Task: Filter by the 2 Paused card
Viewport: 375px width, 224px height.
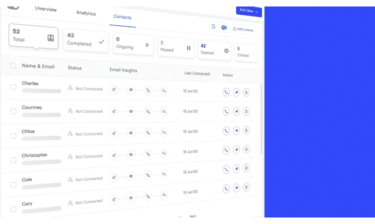Action: 176,47
